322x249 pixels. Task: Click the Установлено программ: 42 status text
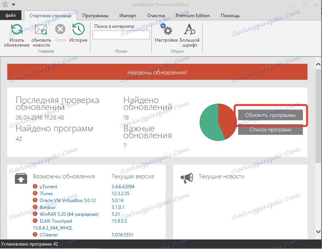click(x=30, y=244)
